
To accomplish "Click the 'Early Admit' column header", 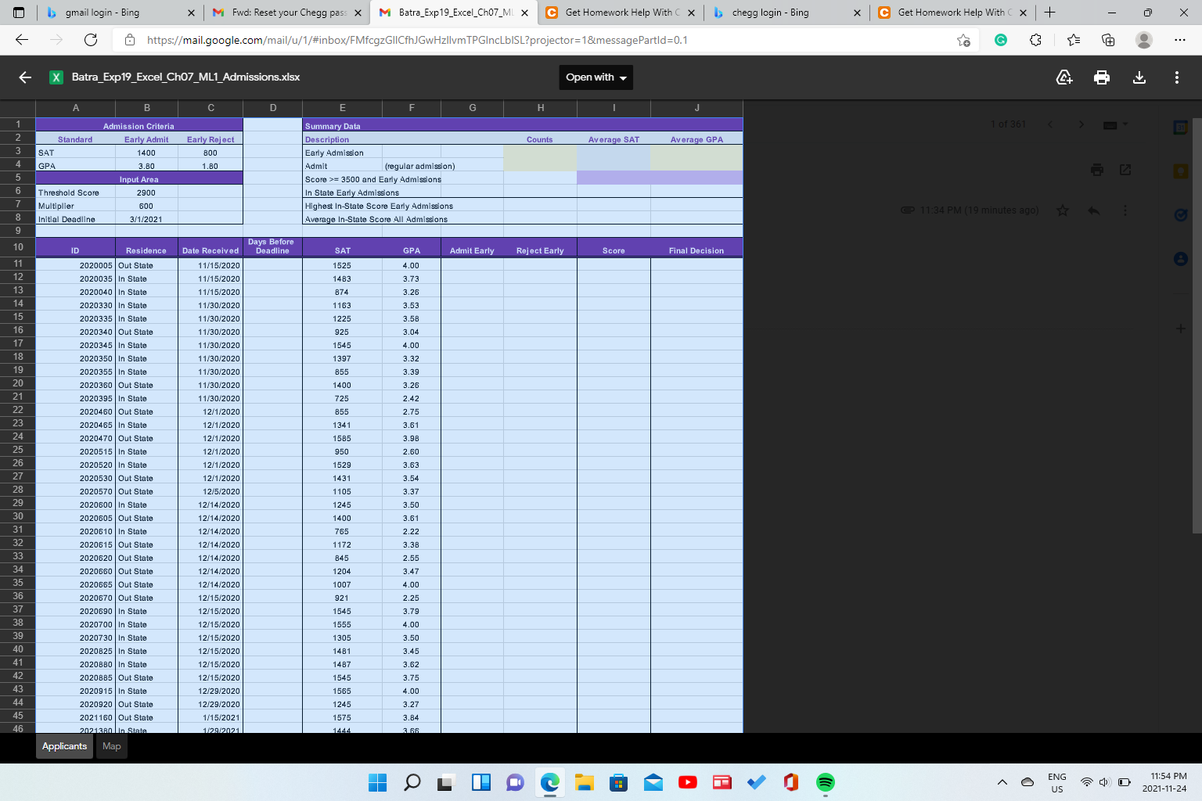I will coord(146,140).
